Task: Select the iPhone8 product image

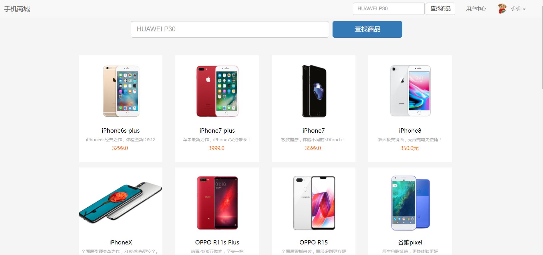Action: coord(410,91)
